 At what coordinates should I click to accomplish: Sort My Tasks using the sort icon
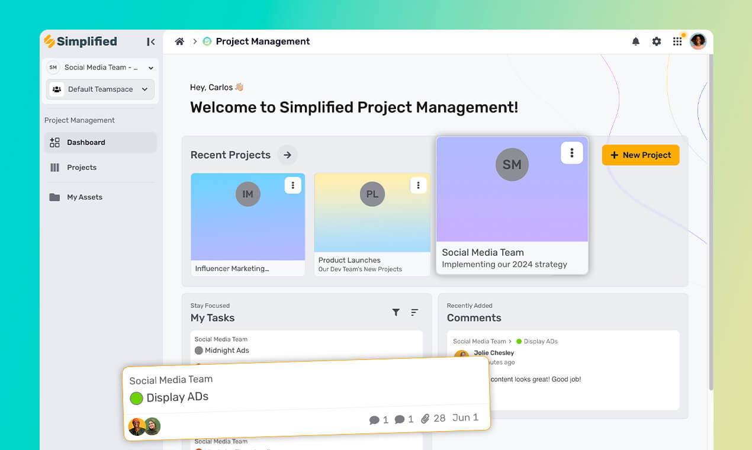click(x=414, y=312)
